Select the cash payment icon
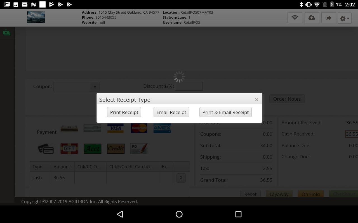The height and width of the screenshot is (223, 358). pos(69,128)
